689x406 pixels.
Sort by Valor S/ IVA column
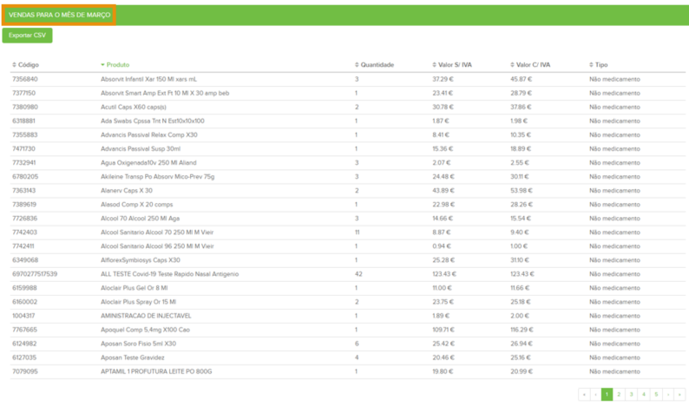(x=455, y=65)
